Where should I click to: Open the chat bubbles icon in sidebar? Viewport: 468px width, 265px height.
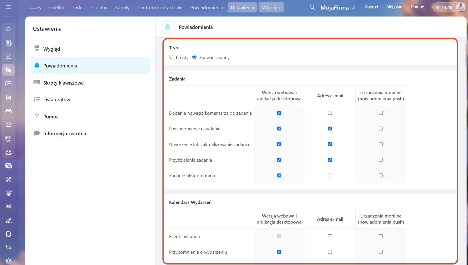(9, 70)
